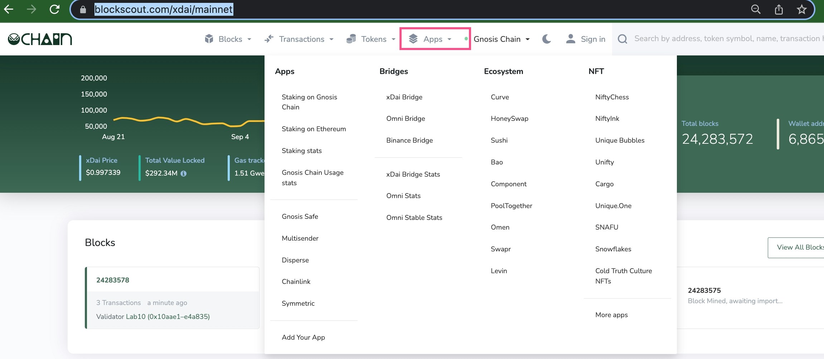824x359 pixels.
Task: Select Levin in Ecosystem
Action: point(499,271)
